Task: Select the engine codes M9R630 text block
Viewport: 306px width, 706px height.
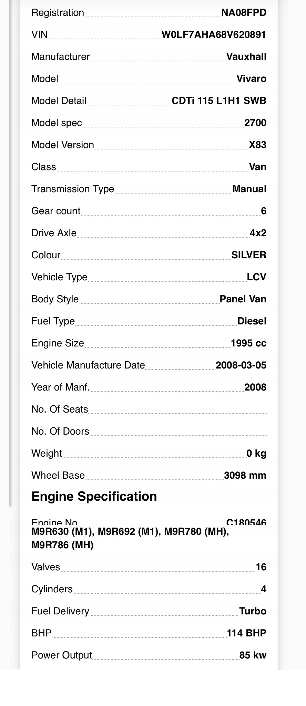Action: tap(130, 538)
